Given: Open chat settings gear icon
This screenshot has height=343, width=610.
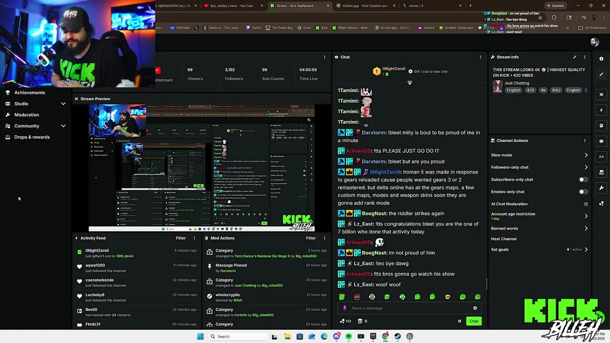Looking at the screenshot, I should click(x=459, y=321).
